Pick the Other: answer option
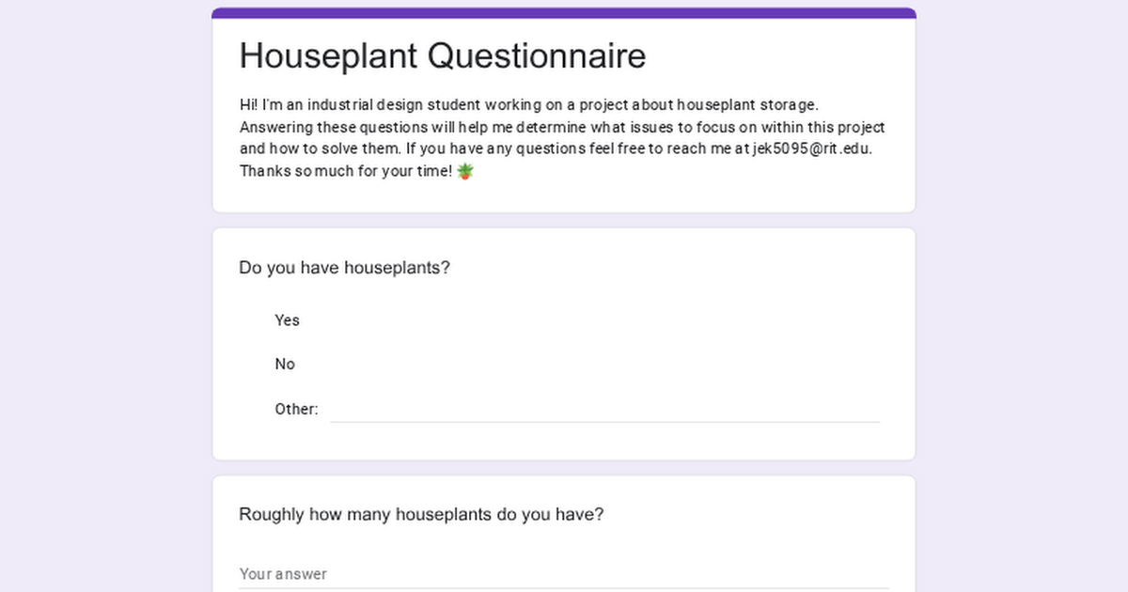 296,410
